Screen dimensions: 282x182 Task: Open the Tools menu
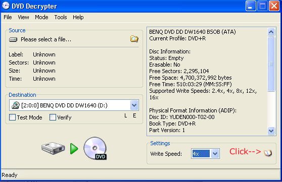(x=61, y=17)
